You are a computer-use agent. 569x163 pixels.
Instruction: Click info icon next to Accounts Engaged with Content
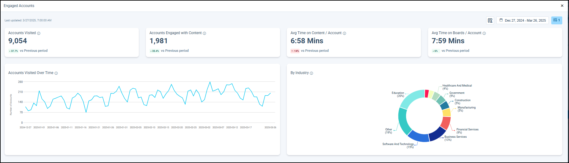(205, 33)
